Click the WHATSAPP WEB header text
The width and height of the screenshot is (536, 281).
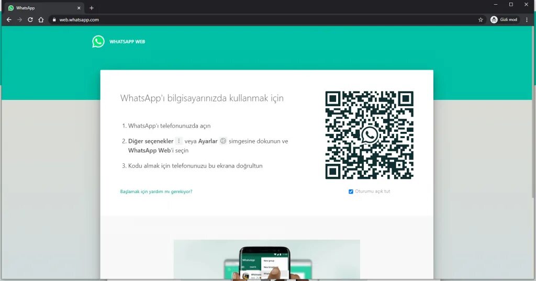coord(127,42)
